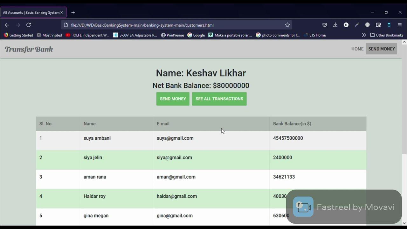Show more bookmarks with chevron arrows
This screenshot has width=407, height=229.
pos(364,35)
